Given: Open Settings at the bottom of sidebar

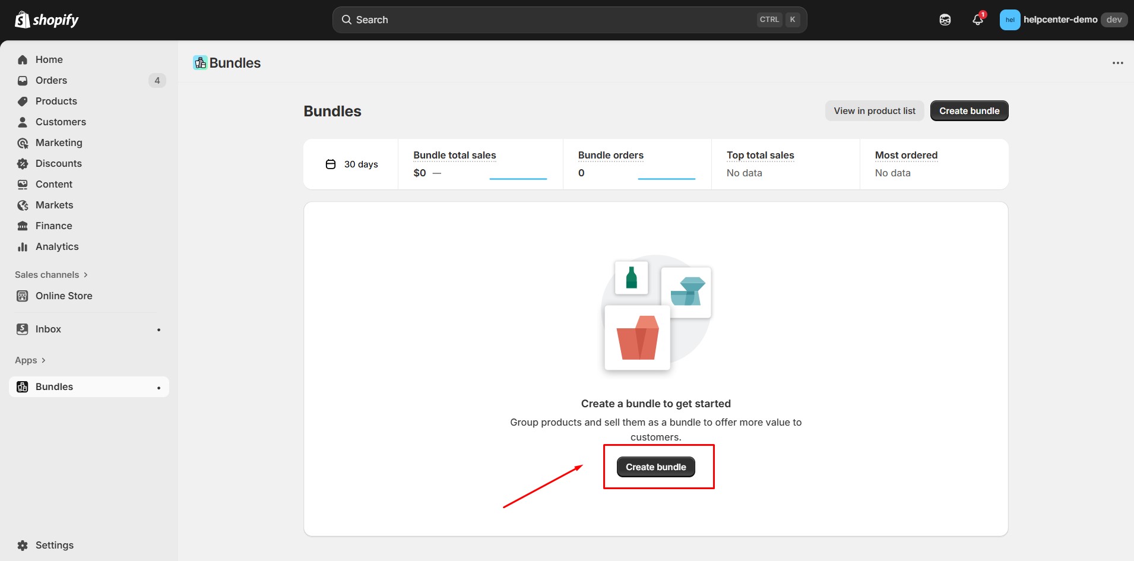Looking at the screenshot, I should (x=54, y=545).
